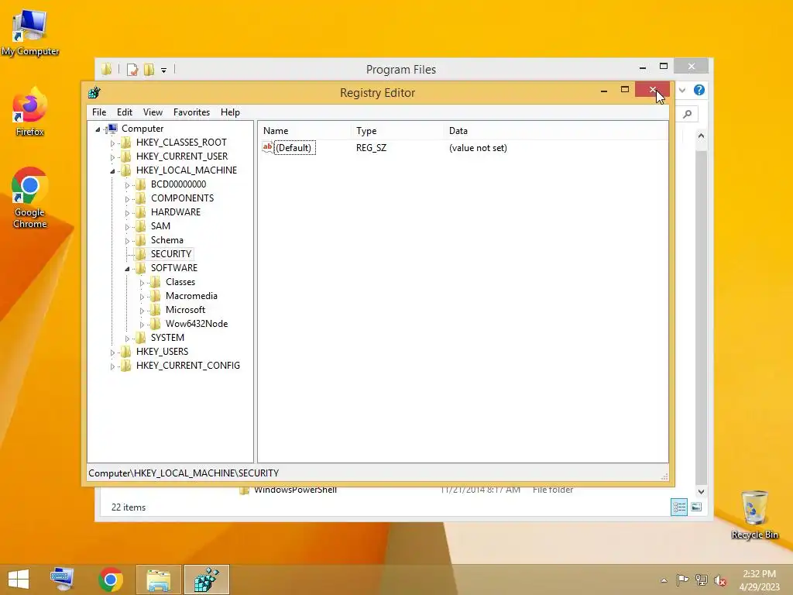Screen dimensions: 793x595
Task: Collapse the SOFTWARE key arrow
Action: tap(127, 269)
